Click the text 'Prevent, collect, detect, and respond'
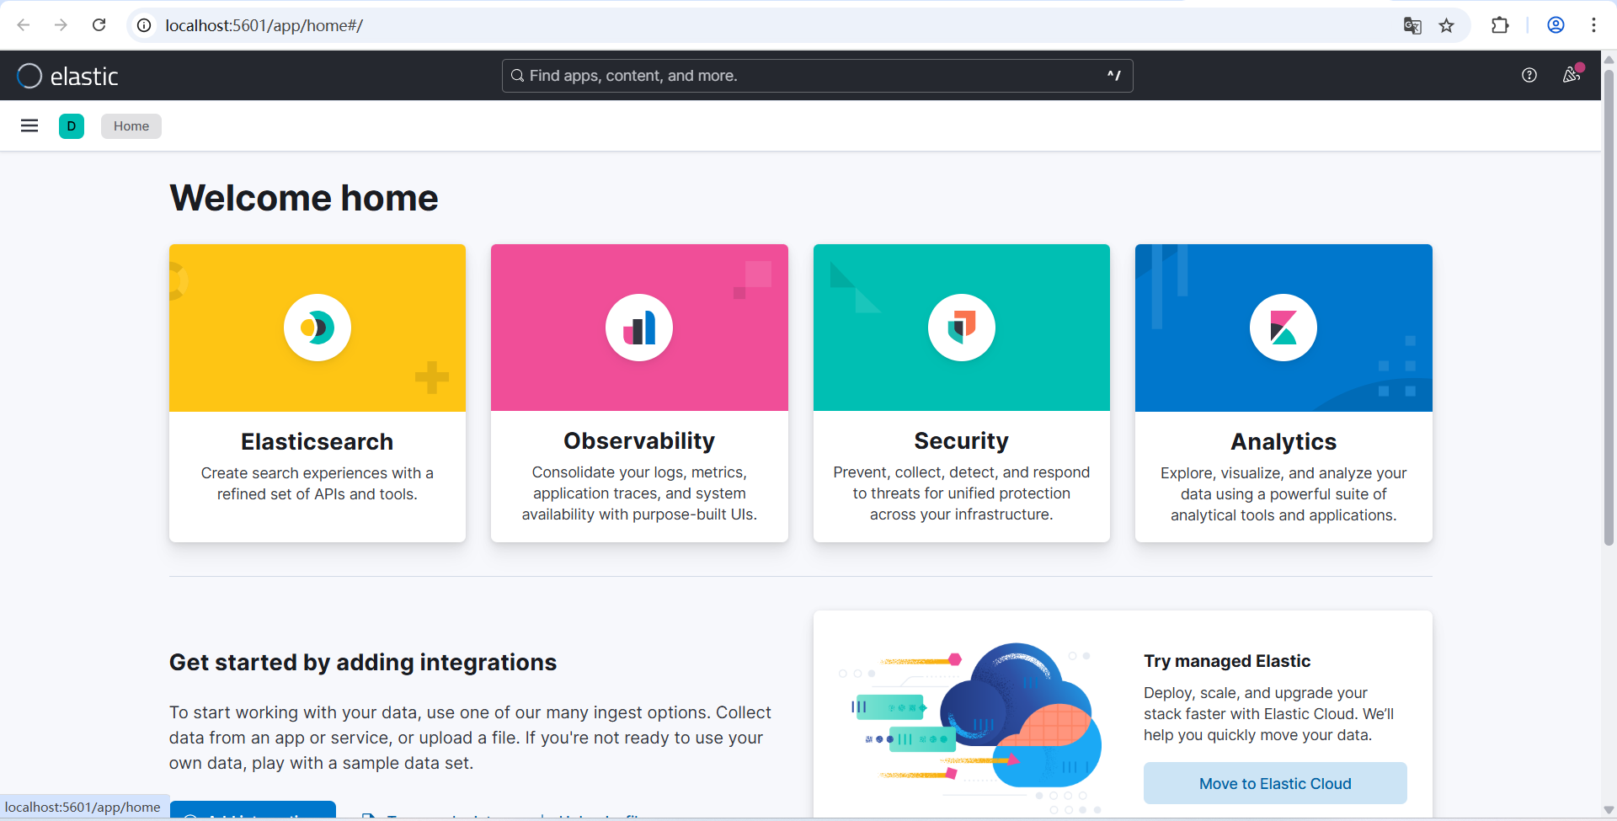 (x=962, y=472)
